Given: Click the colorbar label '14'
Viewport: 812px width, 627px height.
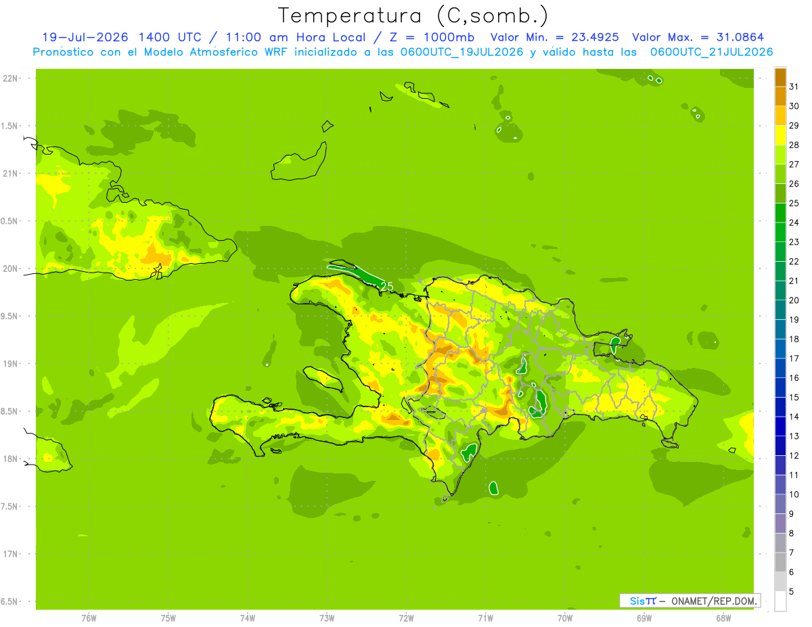Looking at the screenshot, I should (x=794, y=417).
